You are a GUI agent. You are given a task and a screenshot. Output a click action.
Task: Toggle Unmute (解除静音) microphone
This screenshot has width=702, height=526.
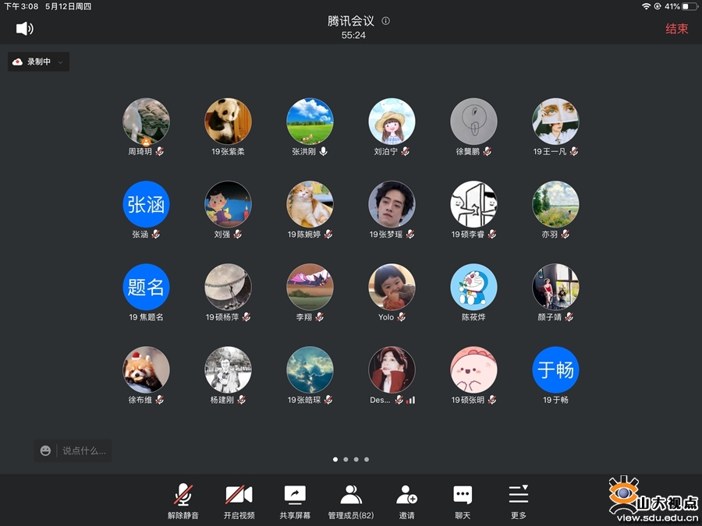click(183, 495)
